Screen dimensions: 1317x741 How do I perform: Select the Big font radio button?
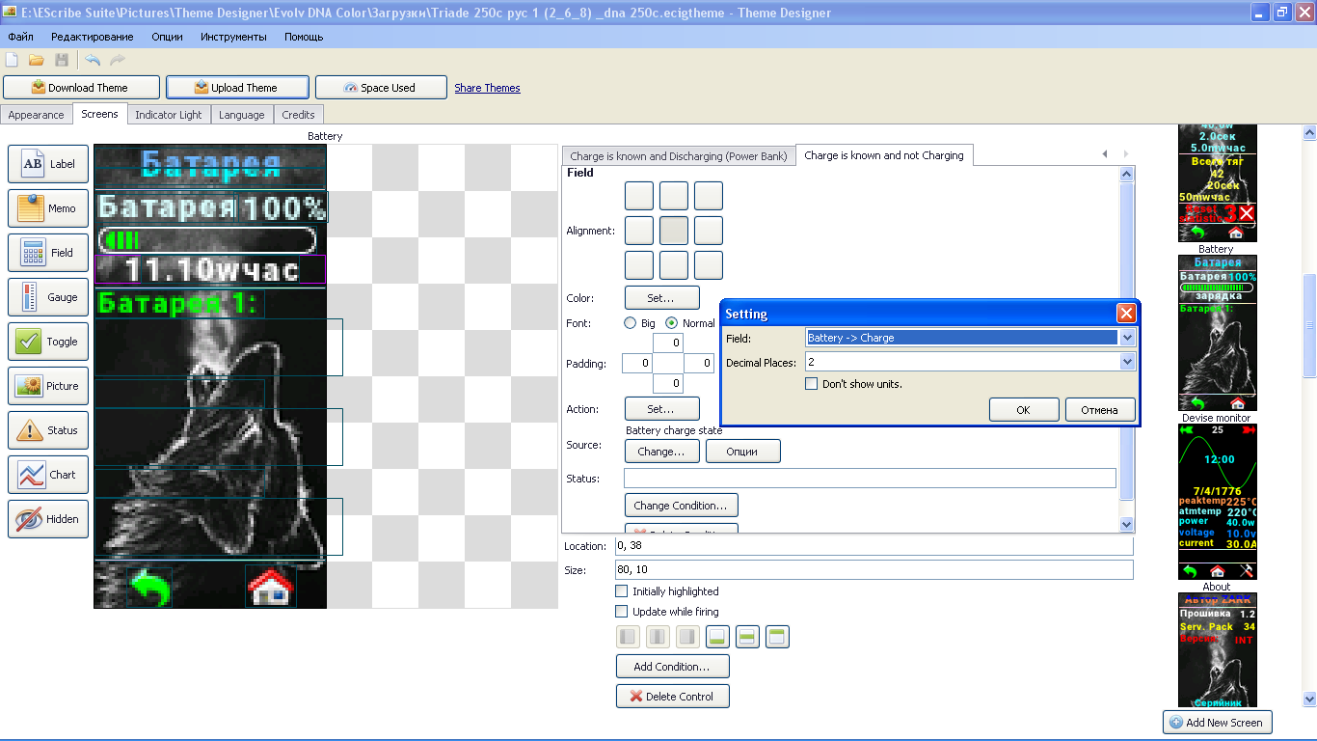click(x=631, y=323)
